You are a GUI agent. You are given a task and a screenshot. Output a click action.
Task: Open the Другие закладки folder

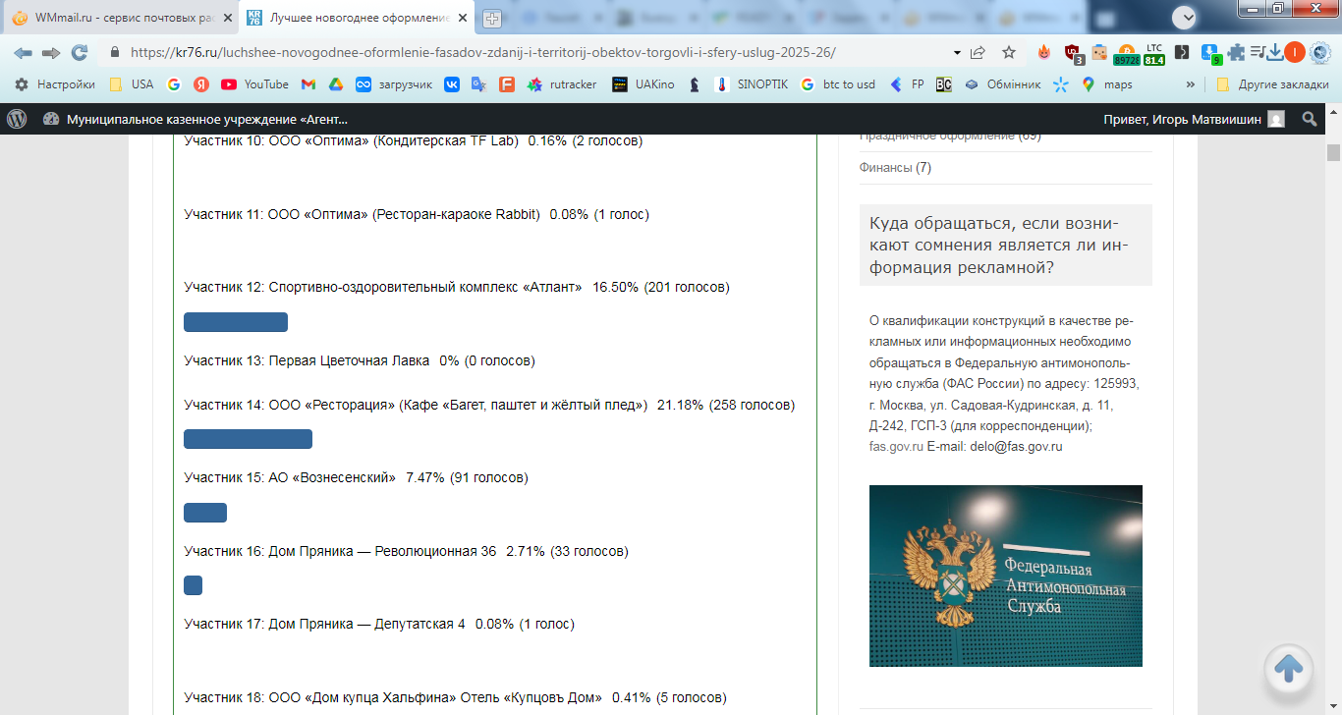click(x=1272, y=84)
